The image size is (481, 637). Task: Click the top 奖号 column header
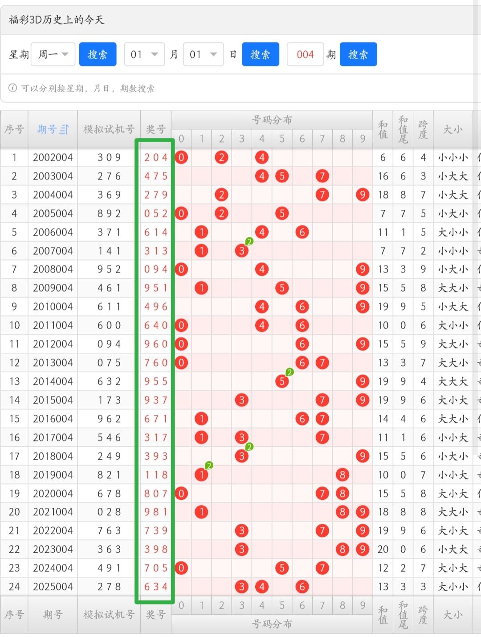pos(156,129)
